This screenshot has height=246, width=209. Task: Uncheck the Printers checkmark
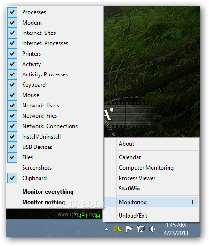(x=12, y=54)
